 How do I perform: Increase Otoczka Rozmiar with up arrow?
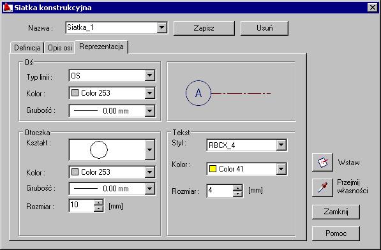point(99,203)
